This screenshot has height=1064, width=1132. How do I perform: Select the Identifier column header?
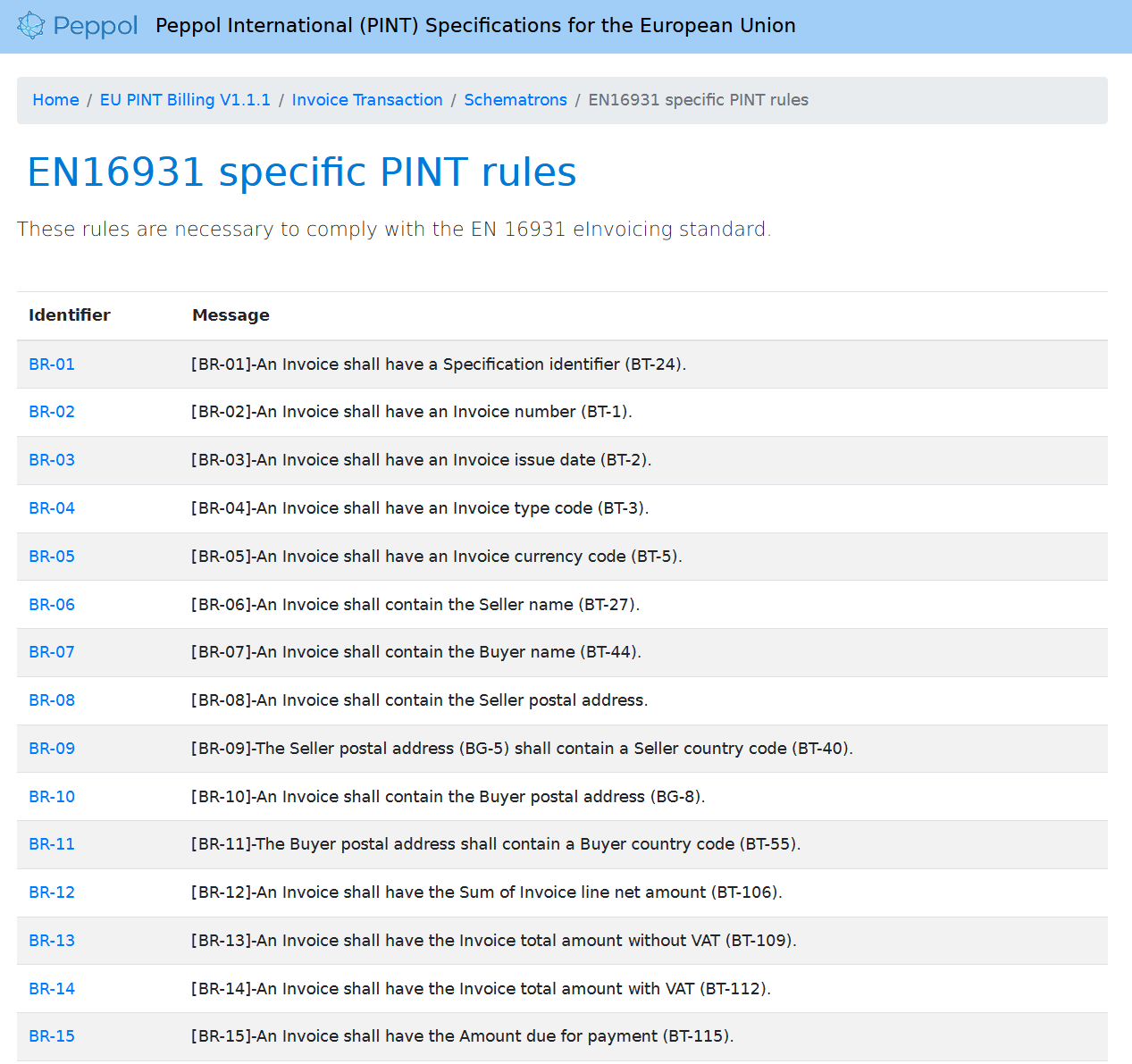click(x=70, y=315)
